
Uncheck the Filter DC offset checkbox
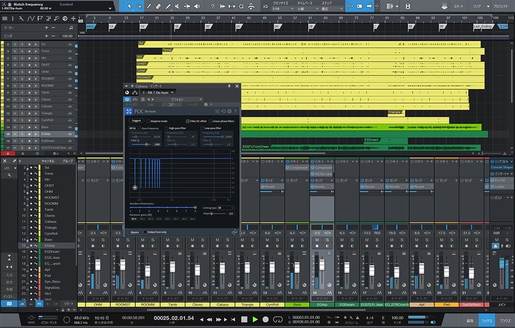(x=187, y=121)
